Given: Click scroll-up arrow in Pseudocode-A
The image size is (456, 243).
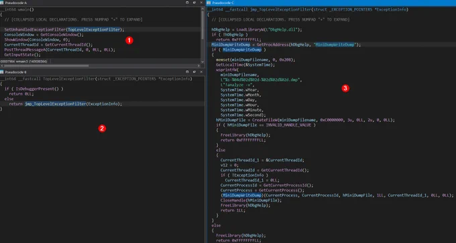Looking at the screenshot, I should click(x=203, y=9).
